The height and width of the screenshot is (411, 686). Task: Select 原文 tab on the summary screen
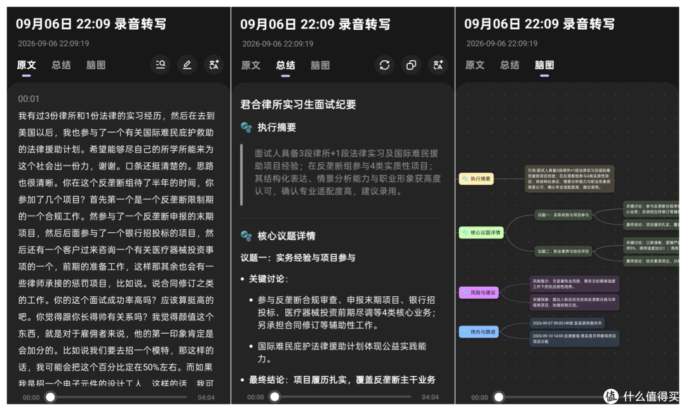point(251,65)
